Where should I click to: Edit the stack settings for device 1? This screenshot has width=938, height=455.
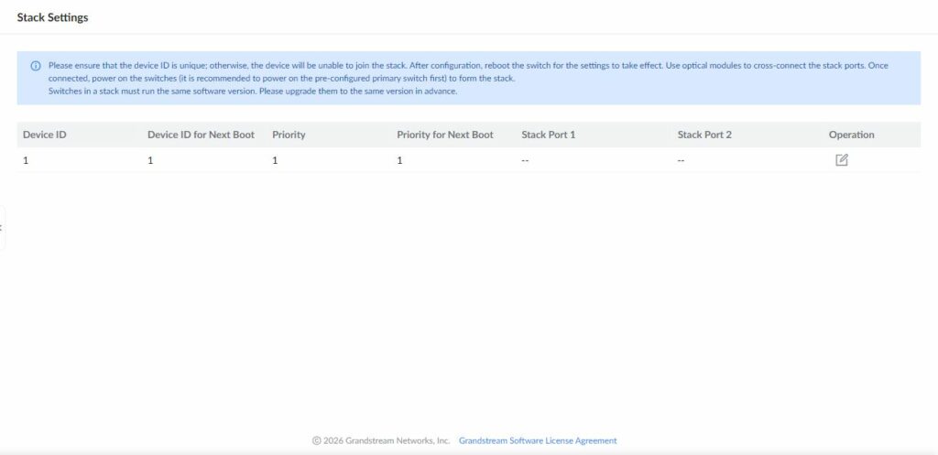coord(841,159)
